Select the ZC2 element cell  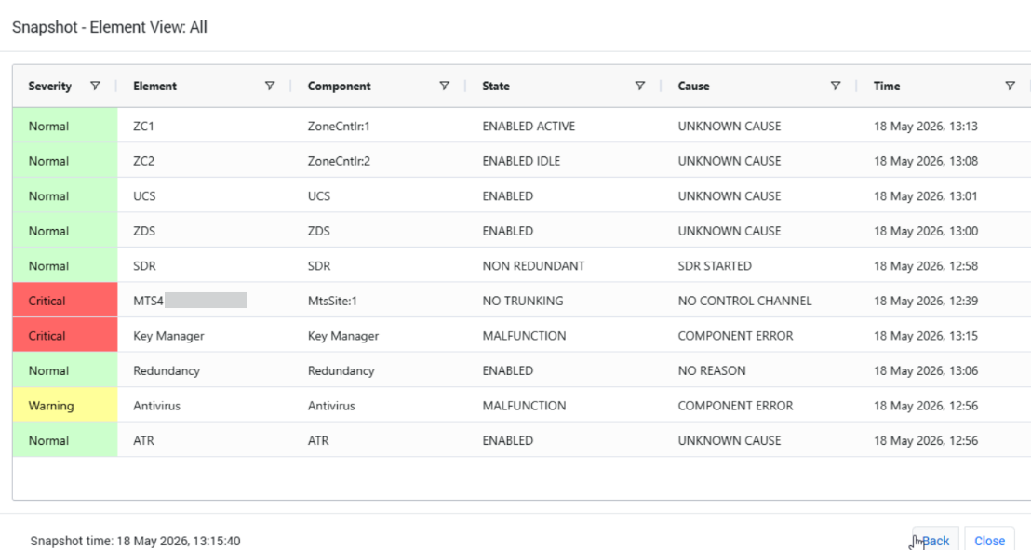click(205, 161)
